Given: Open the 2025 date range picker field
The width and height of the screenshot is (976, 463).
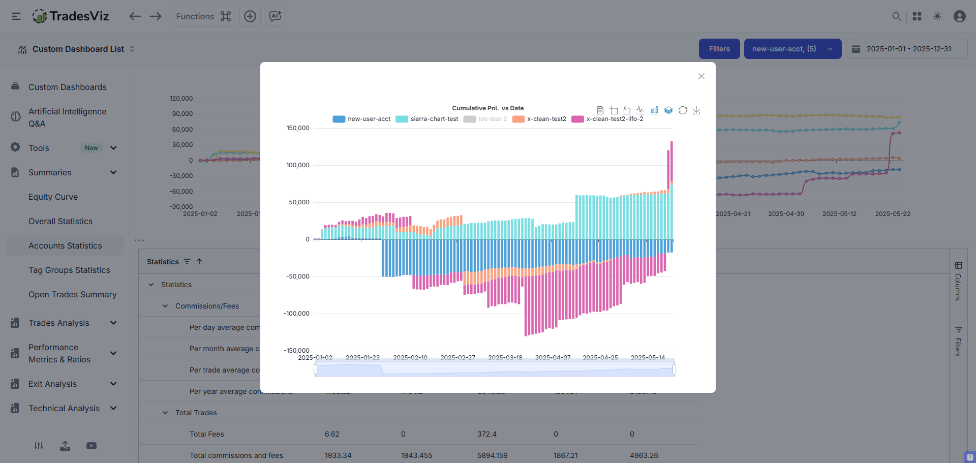Looking at the screenshot, I should 906,49.
